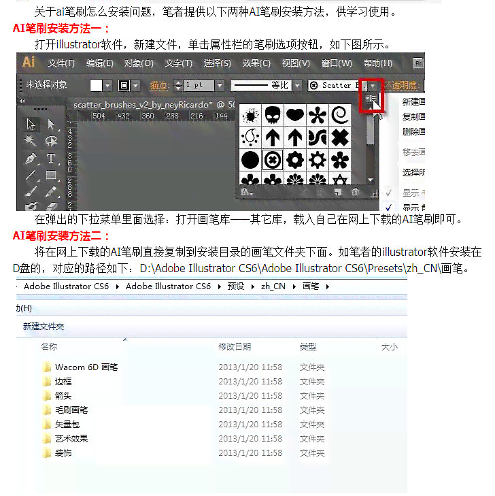Pick the heart brush
495x496 pixels.
click(x=295, y=116)
